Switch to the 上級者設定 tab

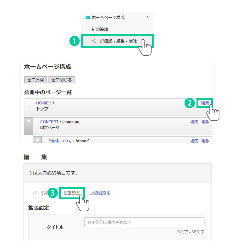pyautogui.click(x=100, y=193)
